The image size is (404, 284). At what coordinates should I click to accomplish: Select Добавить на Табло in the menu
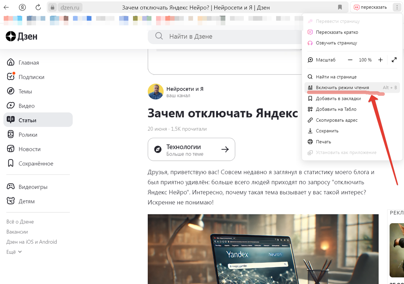(x=352, y=109)
